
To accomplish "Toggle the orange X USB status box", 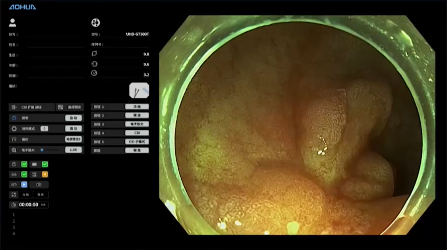I will tap(45, 174).
